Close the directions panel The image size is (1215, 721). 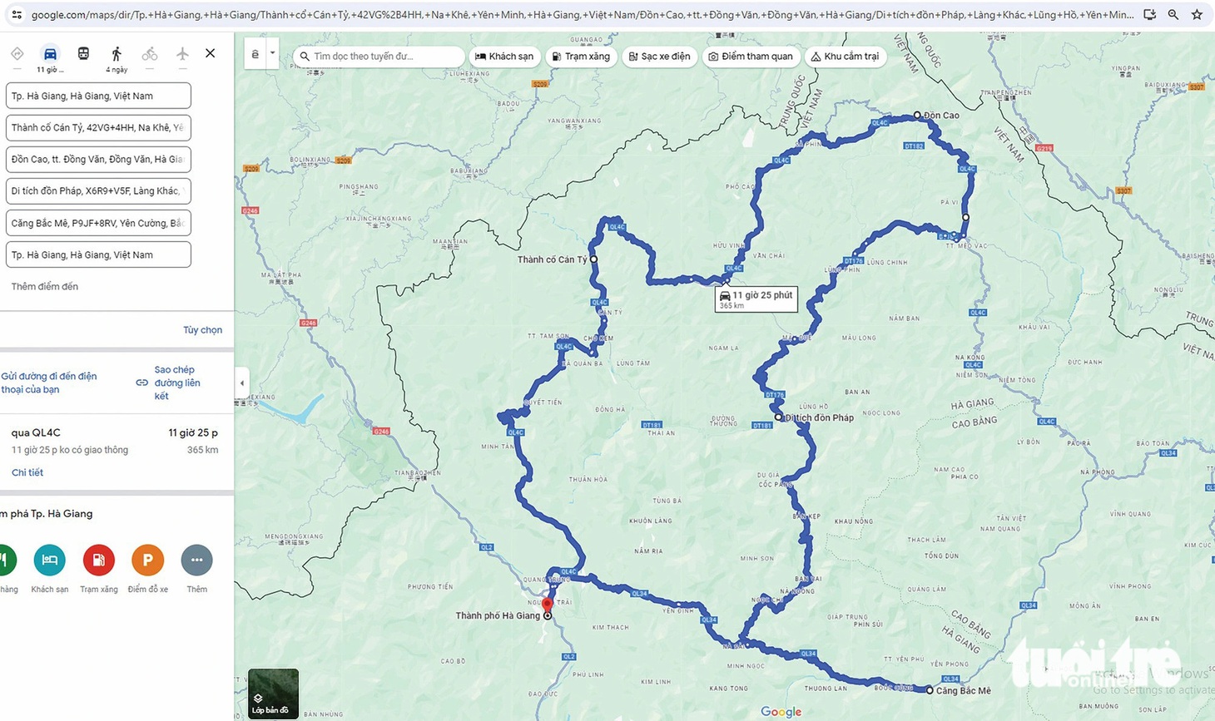coord(211,53)
